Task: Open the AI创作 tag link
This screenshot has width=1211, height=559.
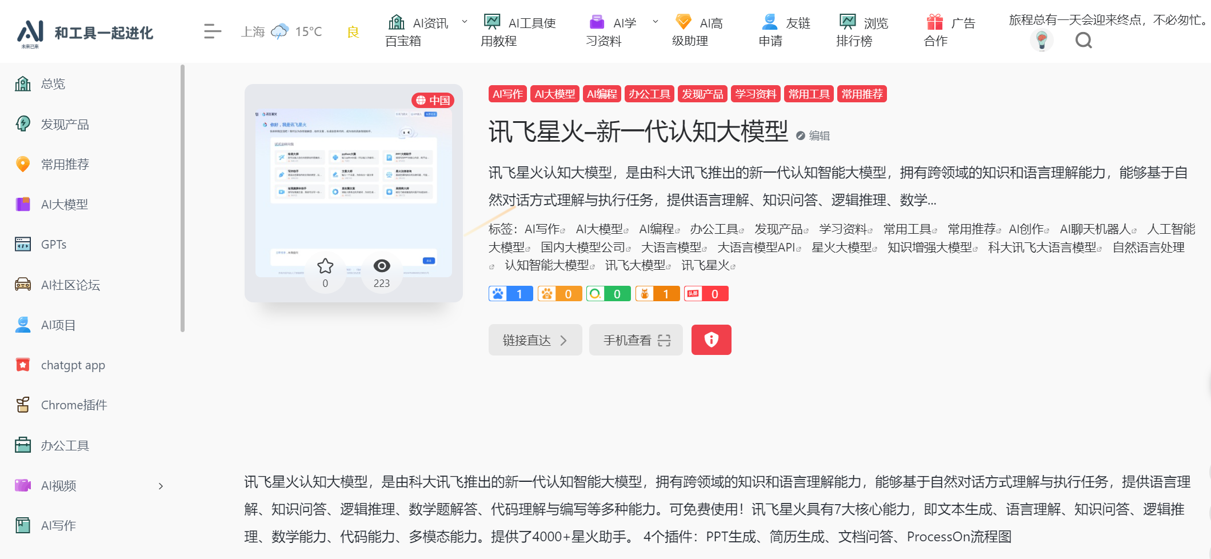Action: coord(1029,229)
